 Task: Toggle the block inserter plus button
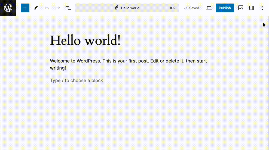pos(25,8)
